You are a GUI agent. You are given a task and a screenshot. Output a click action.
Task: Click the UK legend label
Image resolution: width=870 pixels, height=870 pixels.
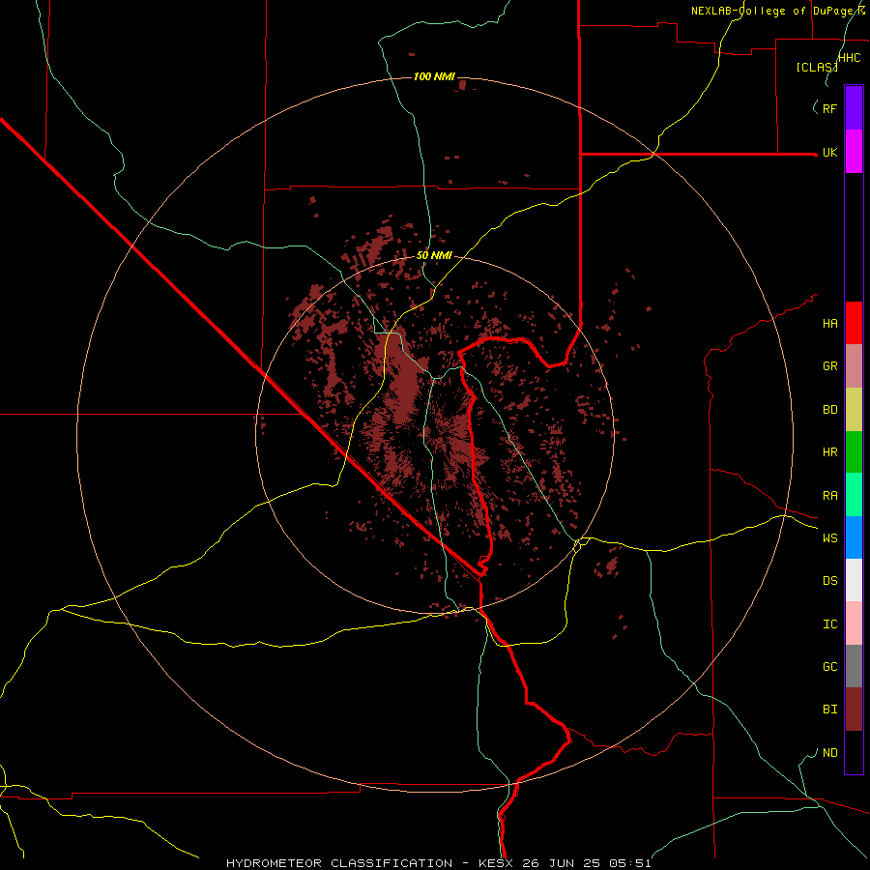tap(829, 152)
